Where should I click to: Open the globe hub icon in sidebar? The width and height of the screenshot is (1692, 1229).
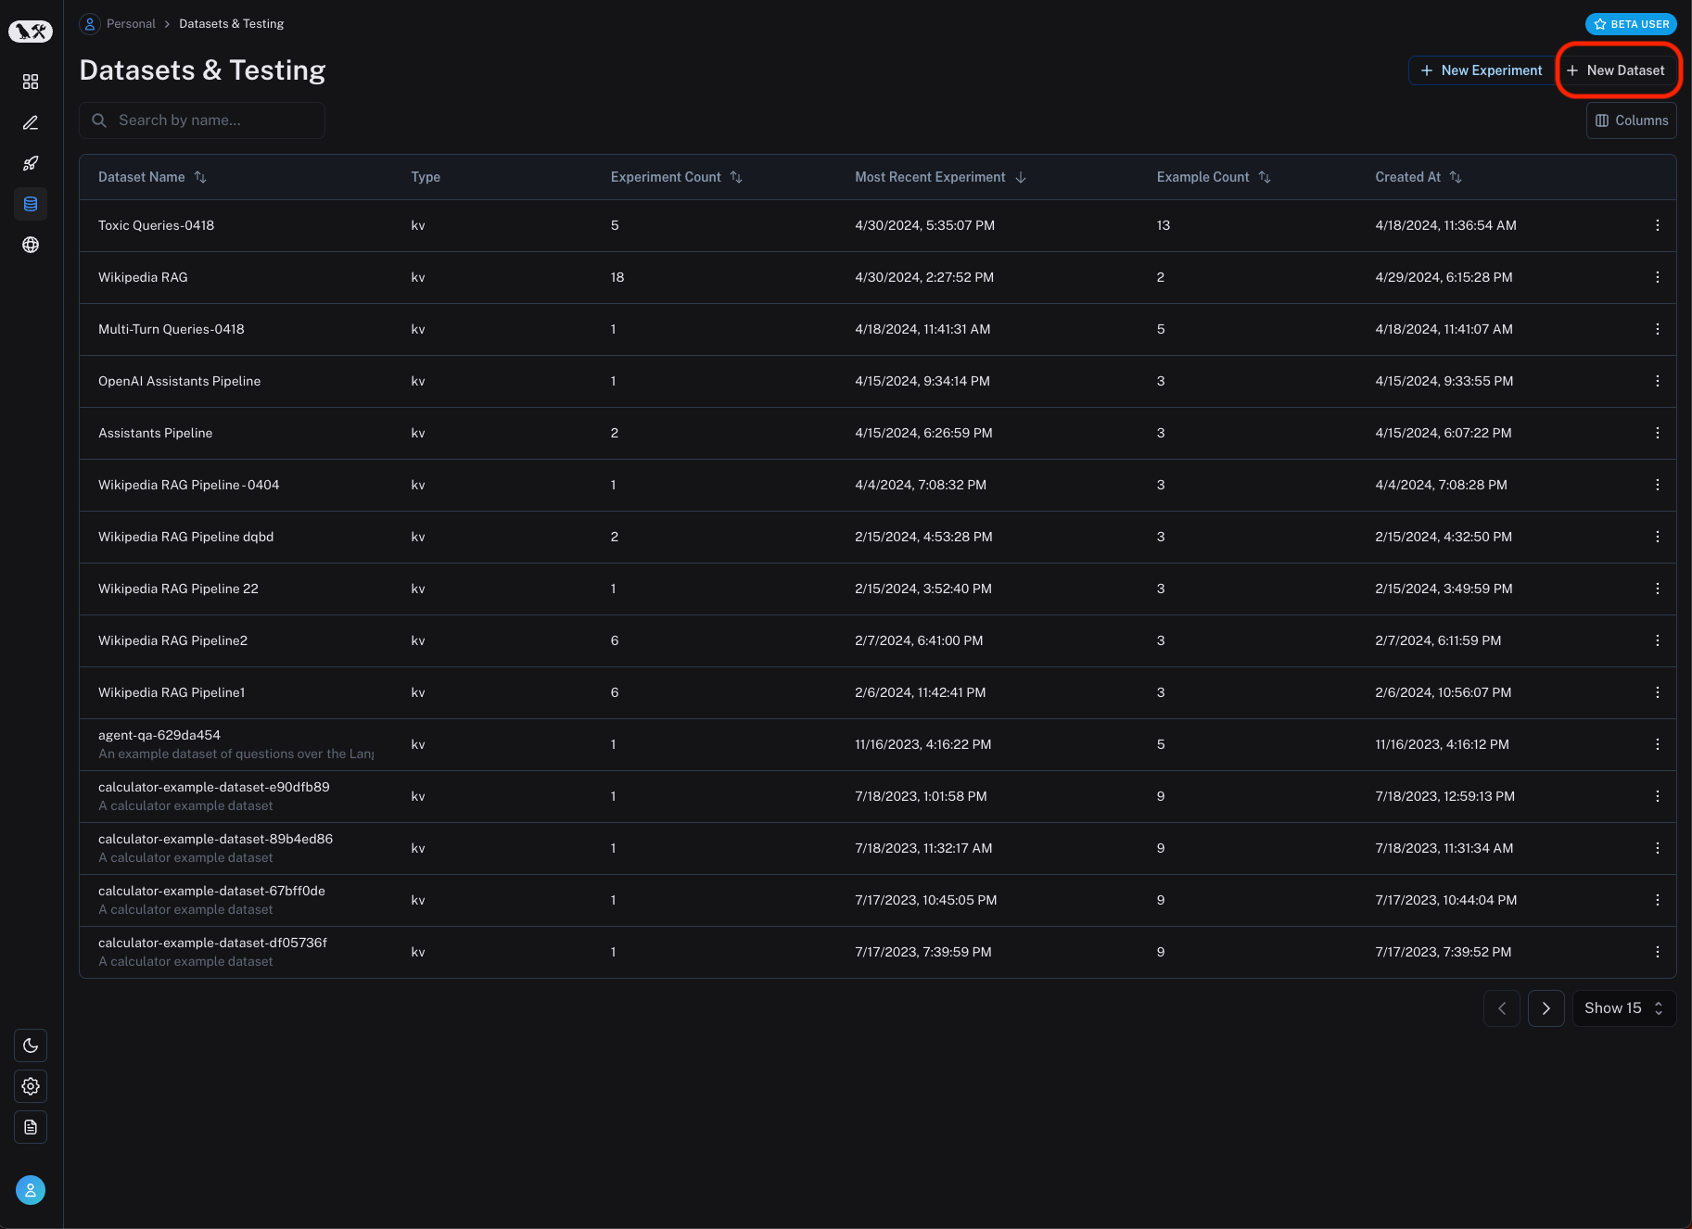click(31, 245)
